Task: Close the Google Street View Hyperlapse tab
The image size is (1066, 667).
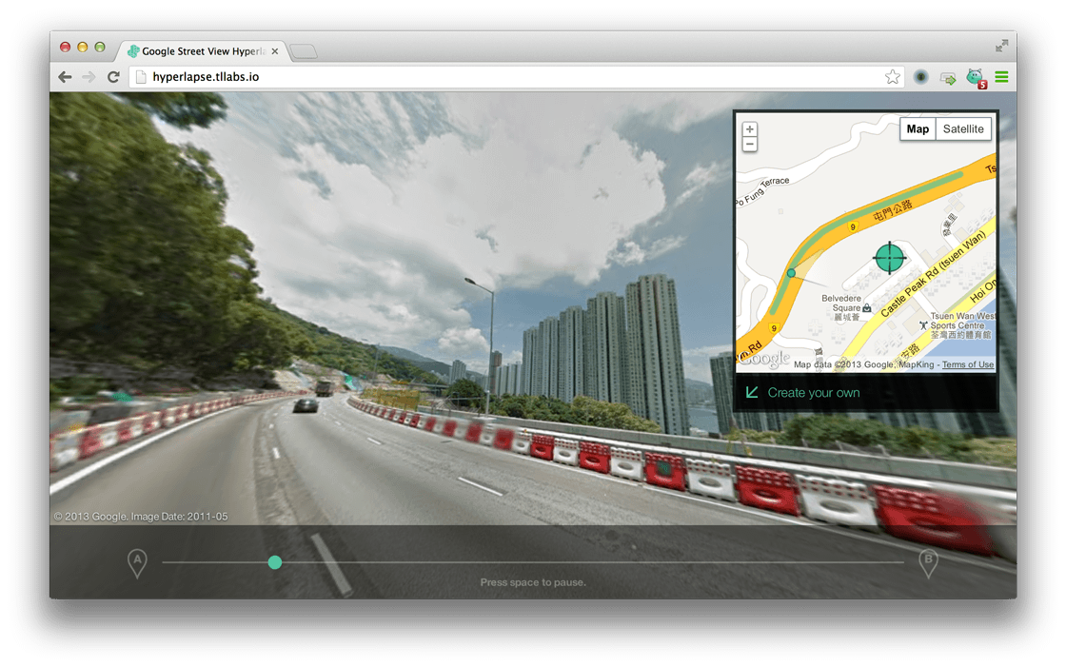Action: 275,51
